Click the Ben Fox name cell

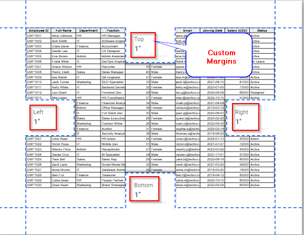click(x=64, y=175)
